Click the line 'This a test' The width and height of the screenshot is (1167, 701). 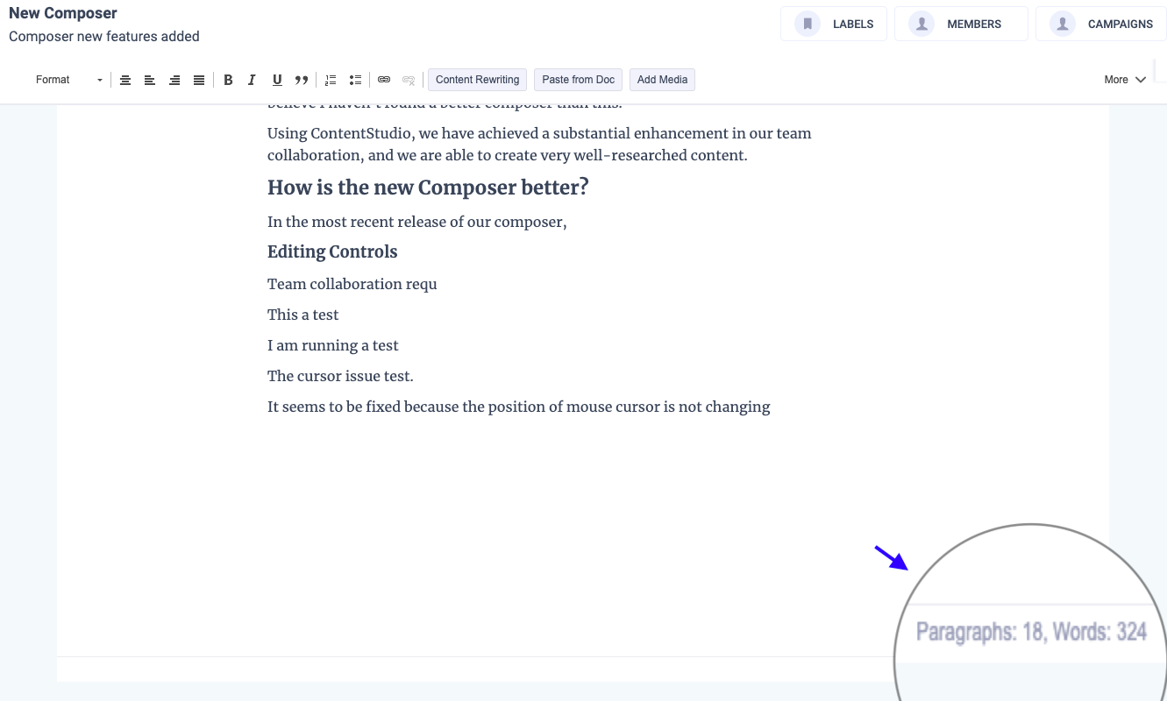pos(303,315)
